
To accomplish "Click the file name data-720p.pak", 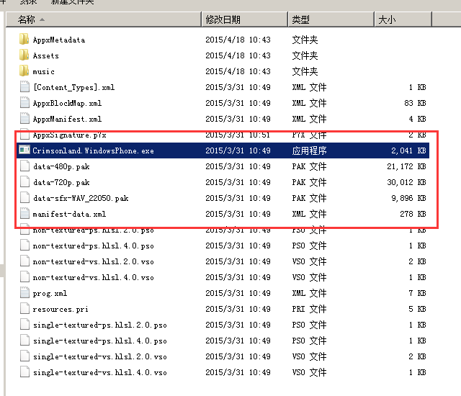I will tap(61, 182).
